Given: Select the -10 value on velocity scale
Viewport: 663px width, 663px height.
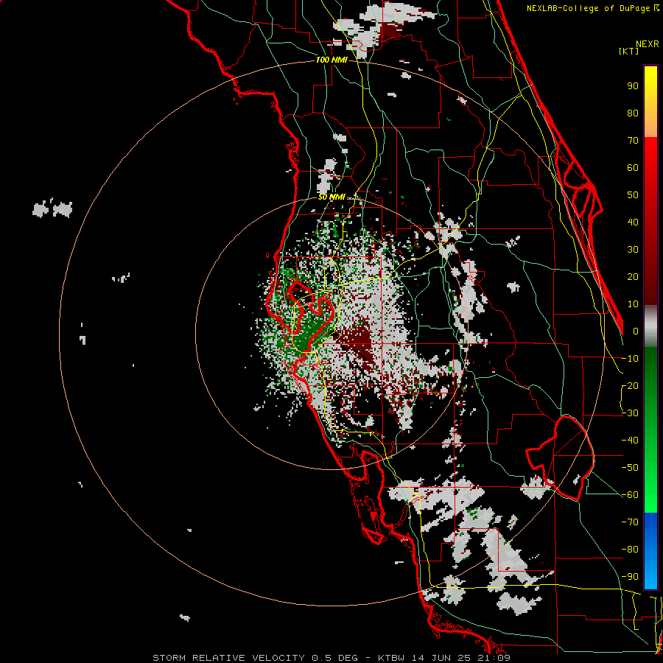Looking at the screenshot, I should [x=630, y=359].
